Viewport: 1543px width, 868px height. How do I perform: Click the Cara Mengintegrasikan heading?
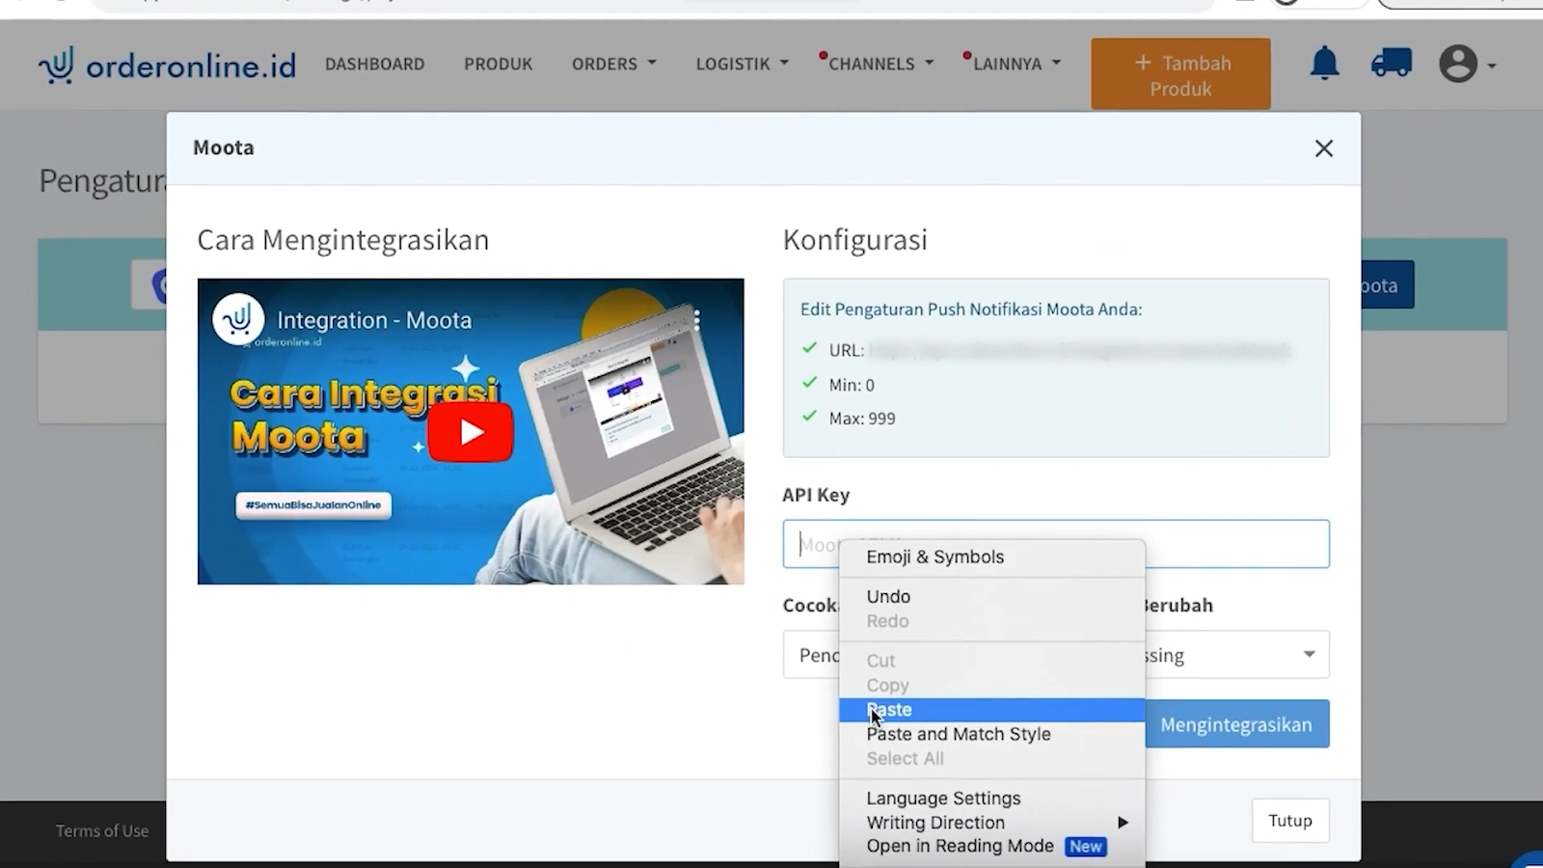point(343,240)
